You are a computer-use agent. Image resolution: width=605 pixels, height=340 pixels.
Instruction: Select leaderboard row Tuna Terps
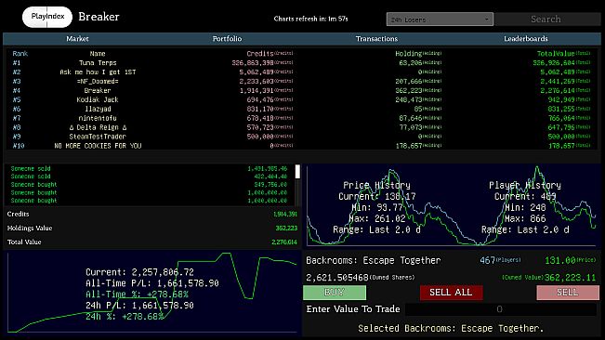[x=302, y=63]
